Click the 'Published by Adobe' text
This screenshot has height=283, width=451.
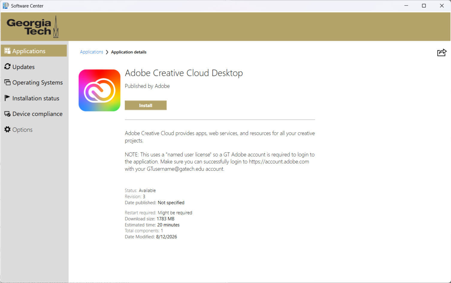point(147,86)
